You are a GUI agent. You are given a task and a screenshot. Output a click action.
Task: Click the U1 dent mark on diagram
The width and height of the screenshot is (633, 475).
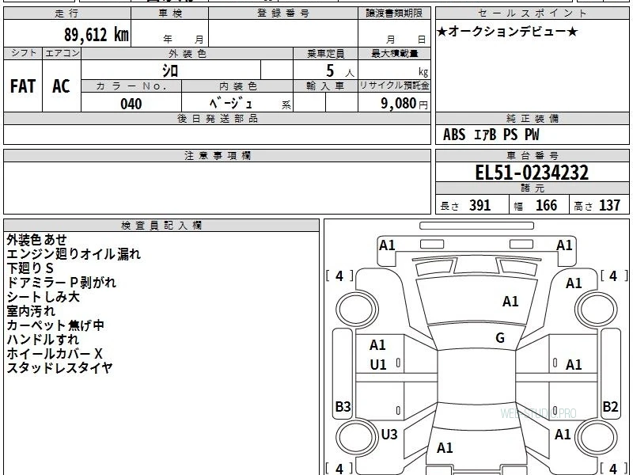point(378,365)
